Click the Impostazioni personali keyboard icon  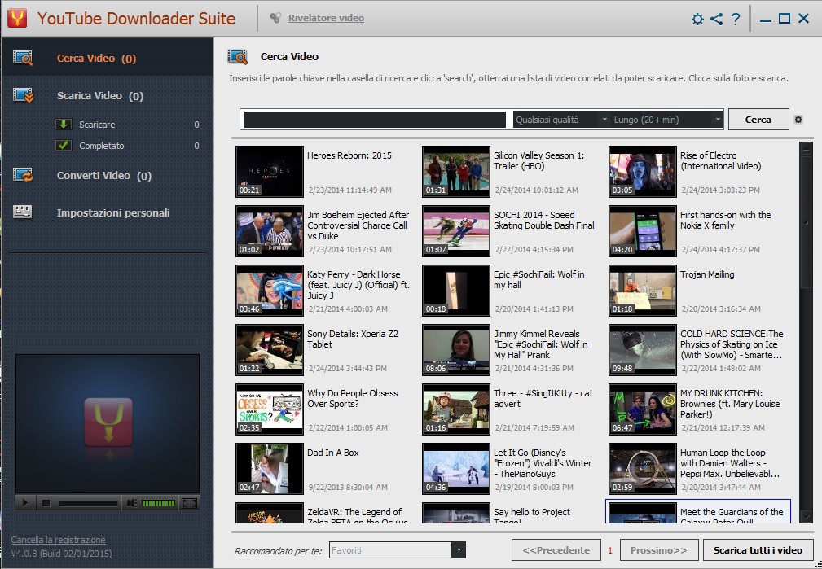(x=23, y=212)
